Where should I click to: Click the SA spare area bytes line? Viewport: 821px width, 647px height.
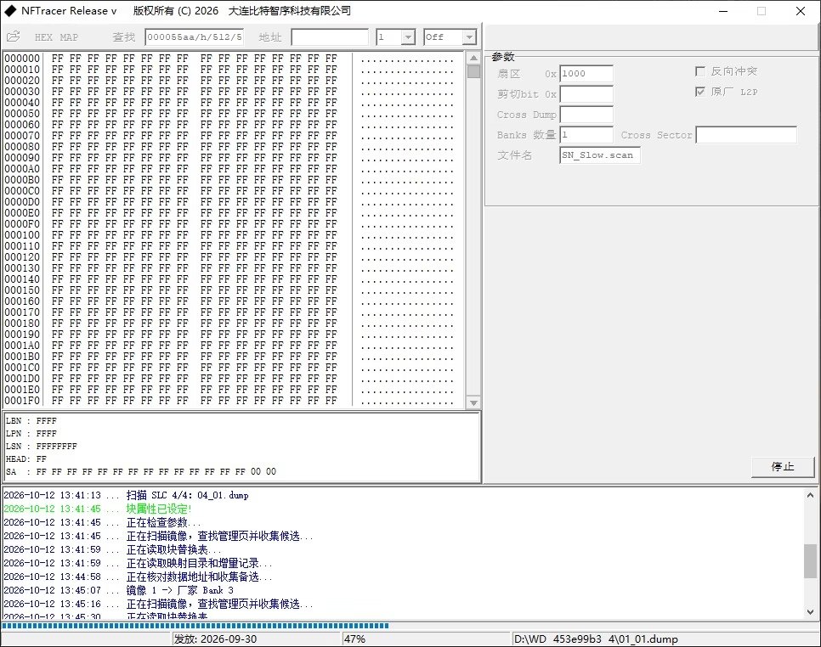point(141,471)
